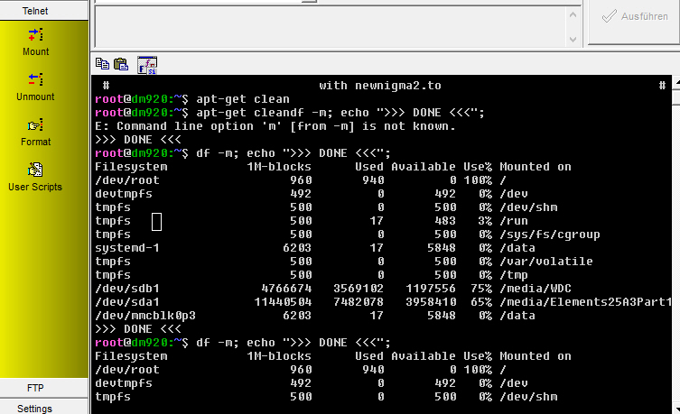
Task: Click the 'apt-get clean' command line
Action: (192, 99)
